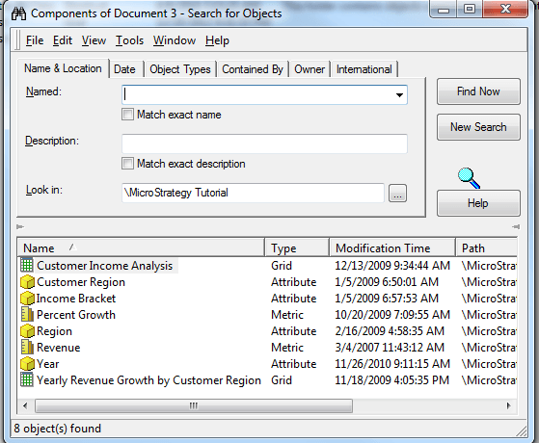Click the Customer Region attribute icon

27,282
